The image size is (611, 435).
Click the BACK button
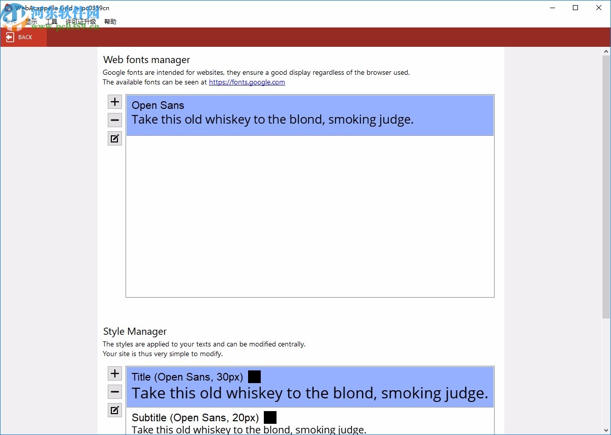tap(23, 37)
